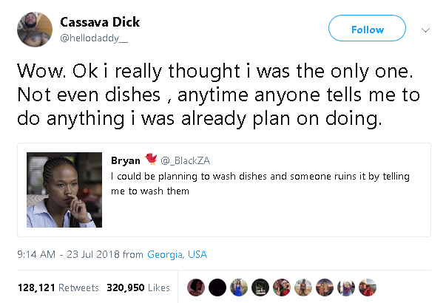Click the @_BlackZA handle
446x303 pixels.
pyautogui.click(x=183, y=161)
